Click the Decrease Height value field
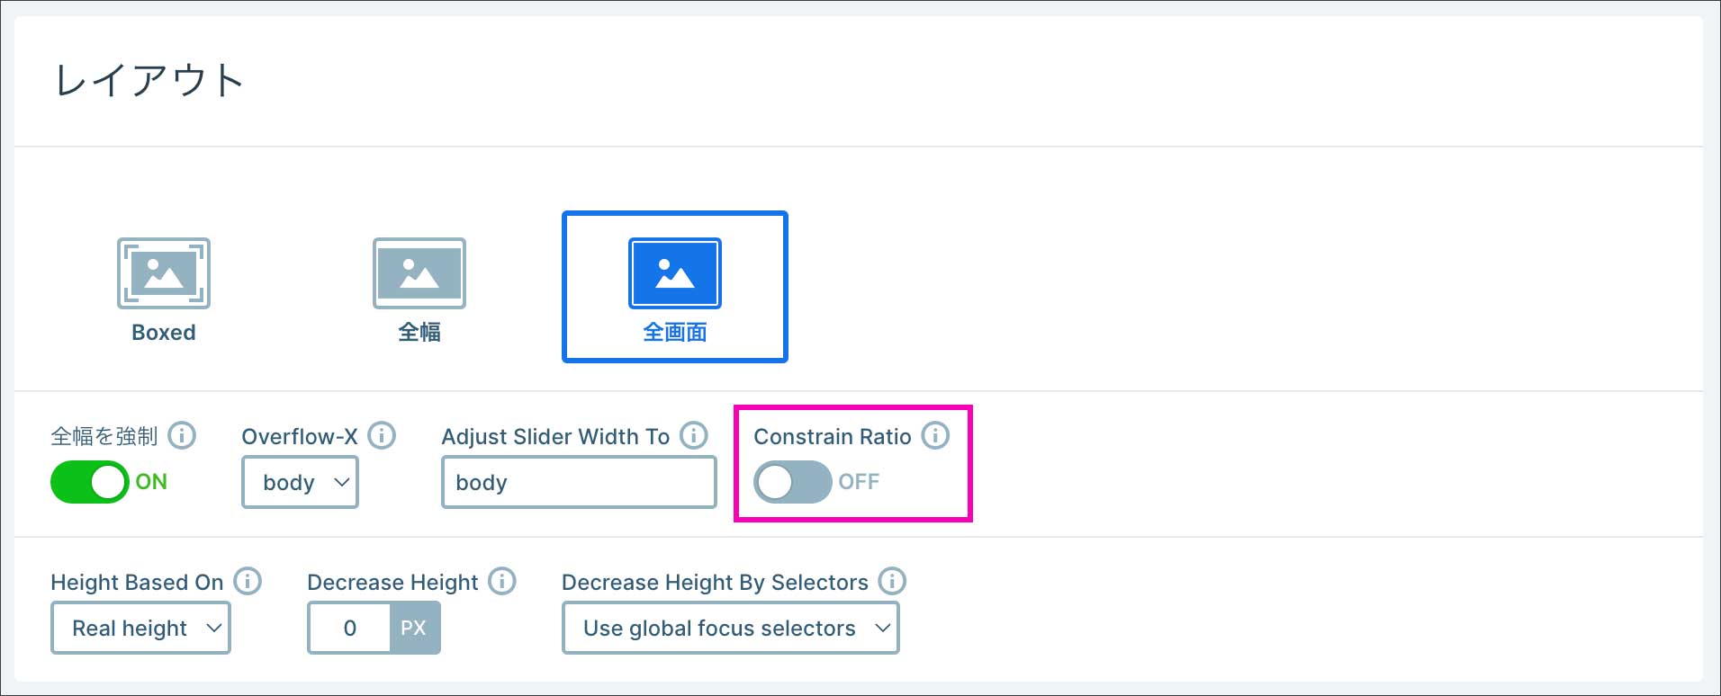 [349, 628]
